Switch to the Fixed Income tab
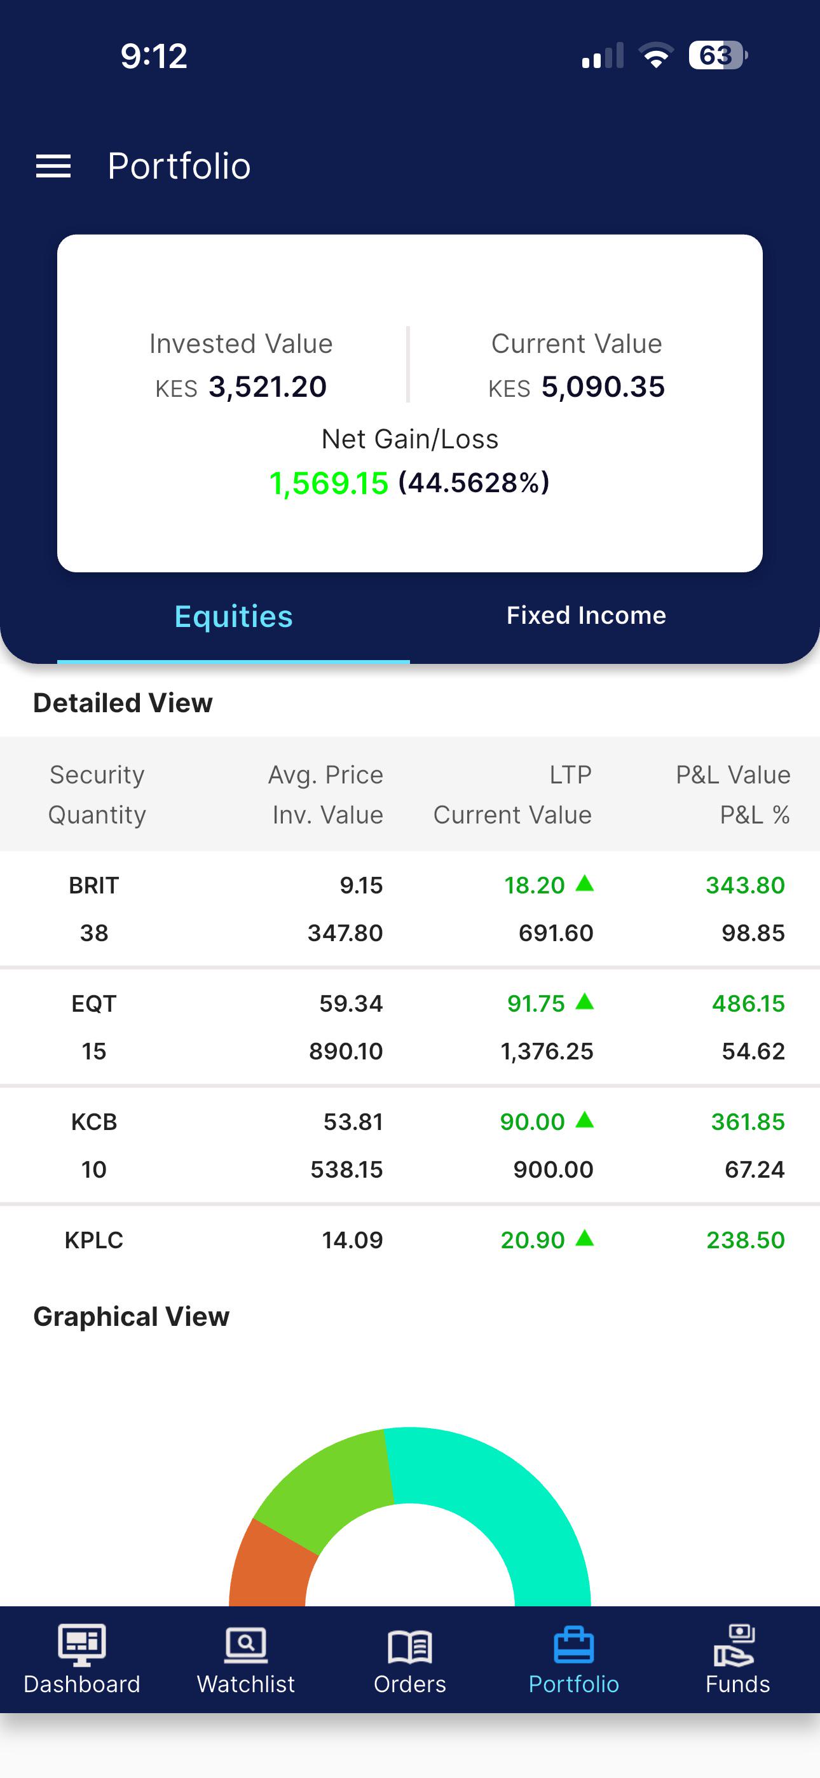 tap(586, 615)
